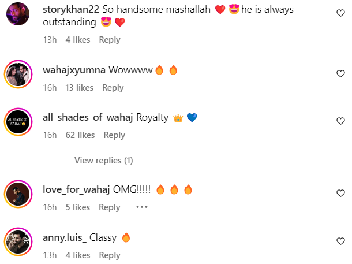The width and height of the screenshot is (352, 264).
Task: Reply to storykhan22's comment
Action: 110,40
